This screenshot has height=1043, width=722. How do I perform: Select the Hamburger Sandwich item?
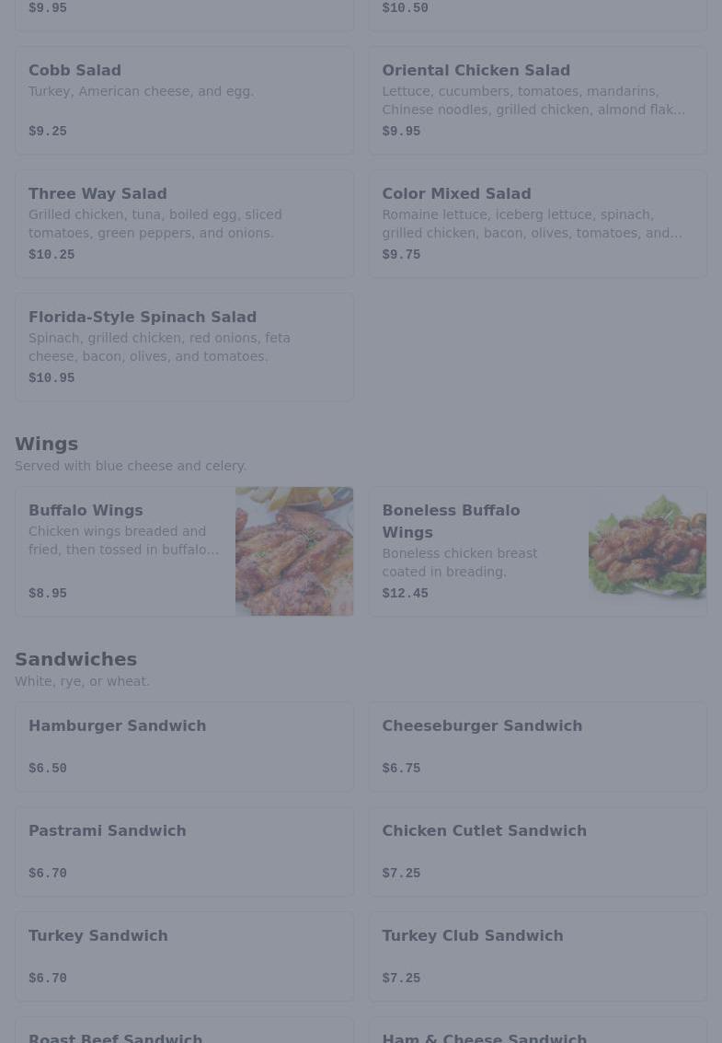[x=184, y=747]
